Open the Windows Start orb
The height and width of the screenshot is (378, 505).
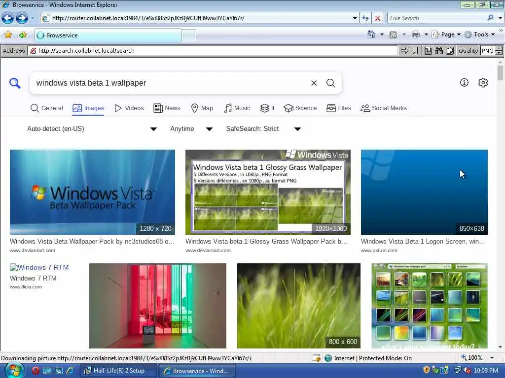pos(14,371)
